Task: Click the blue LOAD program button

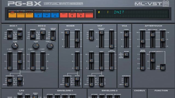Action: pyautogui.click(x=46, y=15)
